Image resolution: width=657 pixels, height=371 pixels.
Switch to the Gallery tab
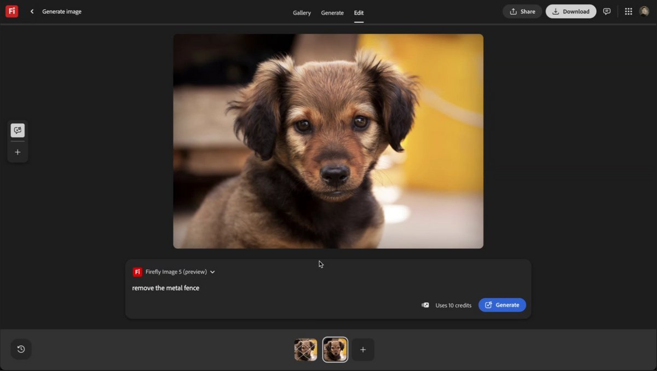click(x=302, y=13)
